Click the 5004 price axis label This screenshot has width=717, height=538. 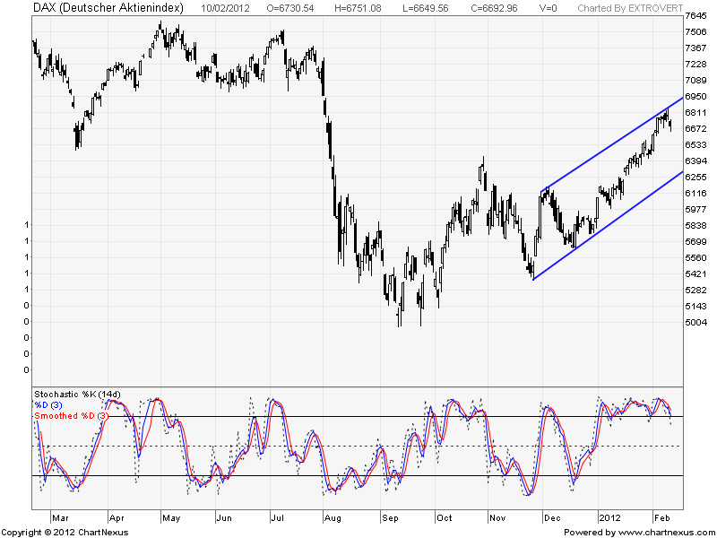pyautogui.click(x=695, y=322)
